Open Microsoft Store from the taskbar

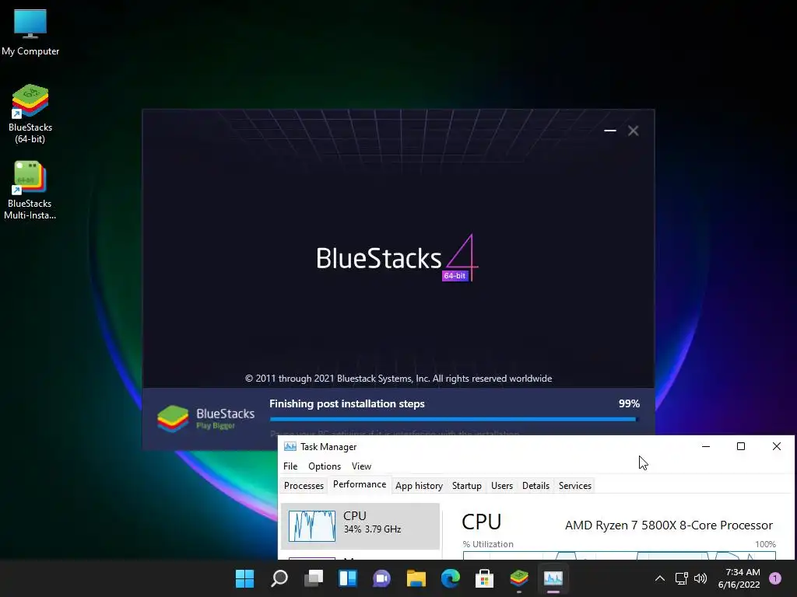tap(484, 578)
